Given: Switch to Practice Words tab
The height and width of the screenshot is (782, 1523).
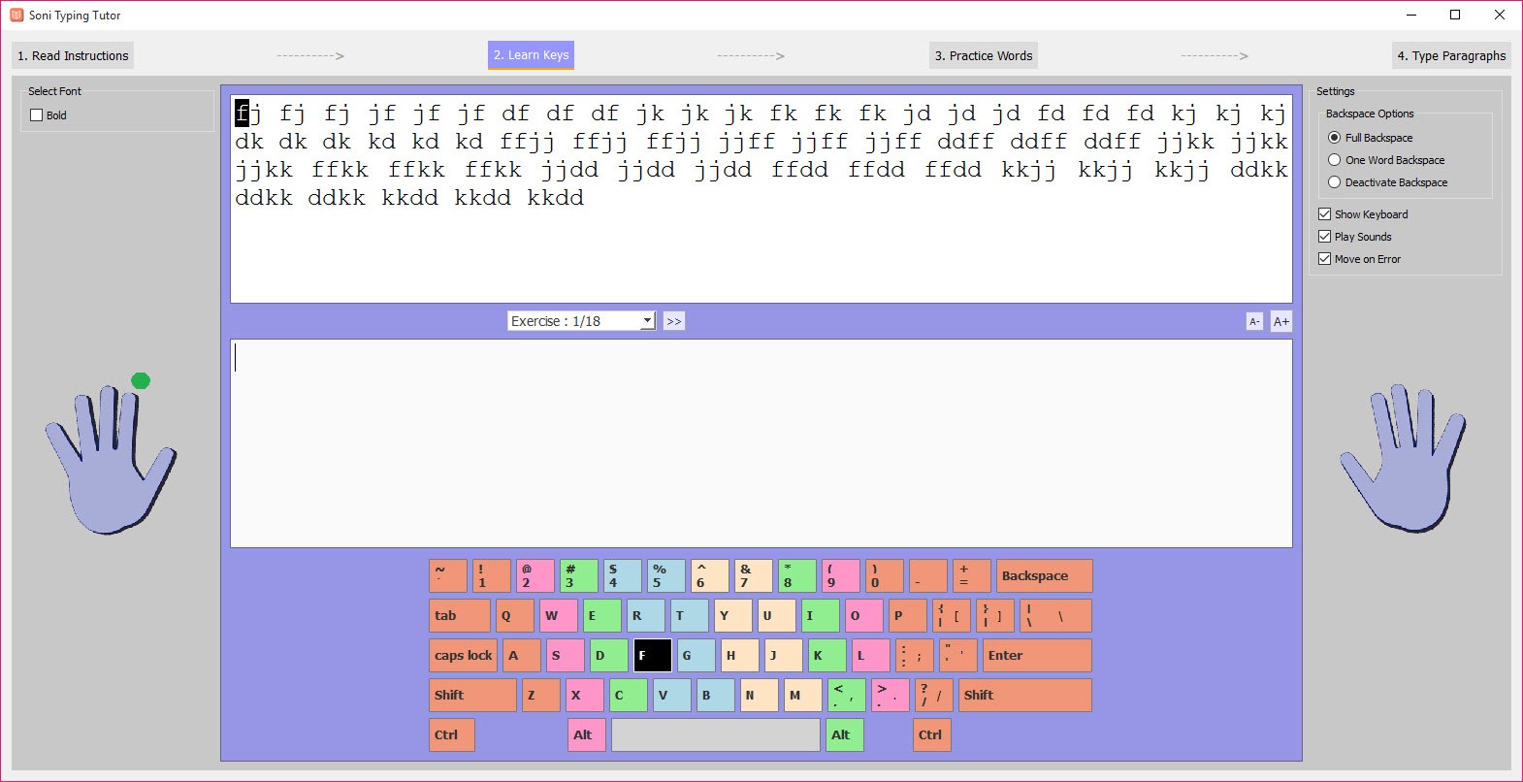Looking at the screenshot, I should 983,55.
